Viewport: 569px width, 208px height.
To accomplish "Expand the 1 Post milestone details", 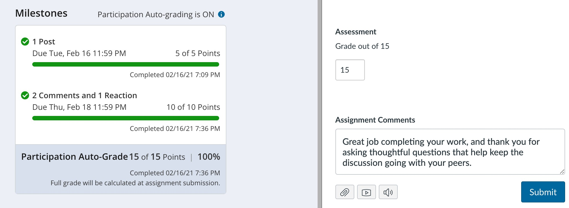I will (x=44, y=42).
